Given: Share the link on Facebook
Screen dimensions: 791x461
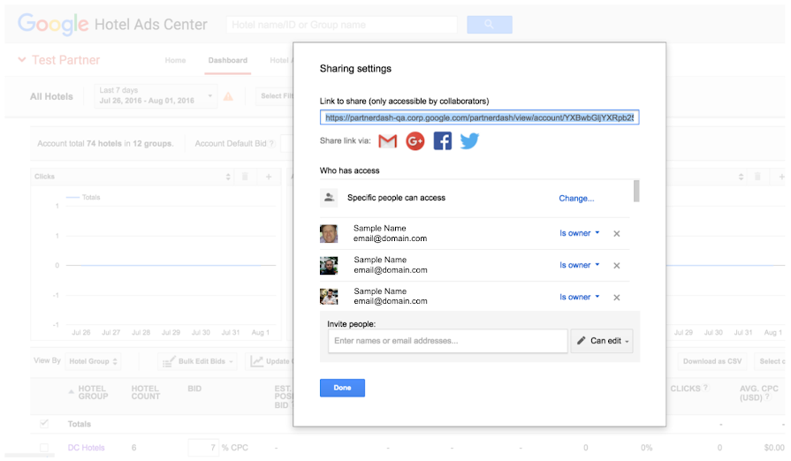Looking at the screenshot, I should coord(443,141).
